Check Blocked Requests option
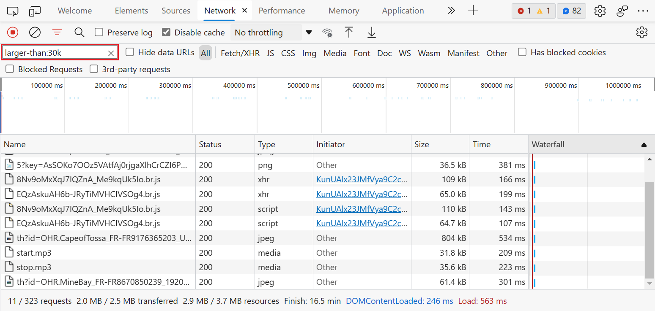 pos(10,69)
